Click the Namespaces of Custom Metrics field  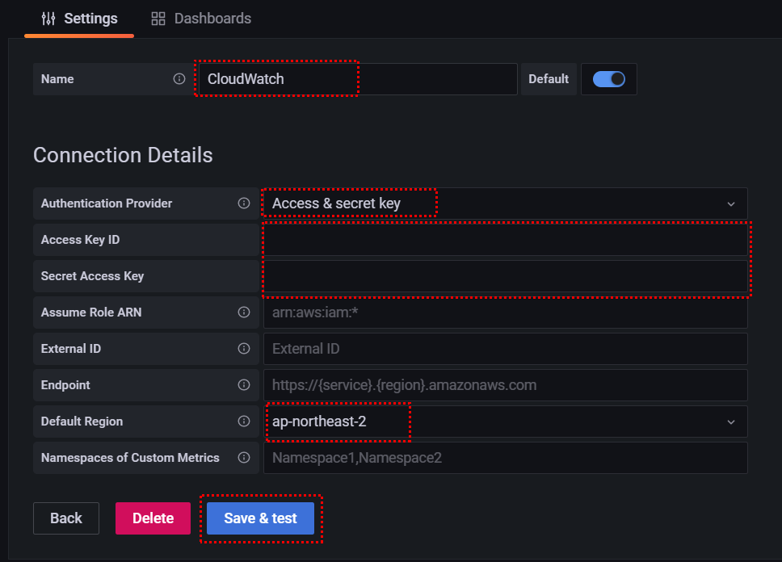(505, 458)
